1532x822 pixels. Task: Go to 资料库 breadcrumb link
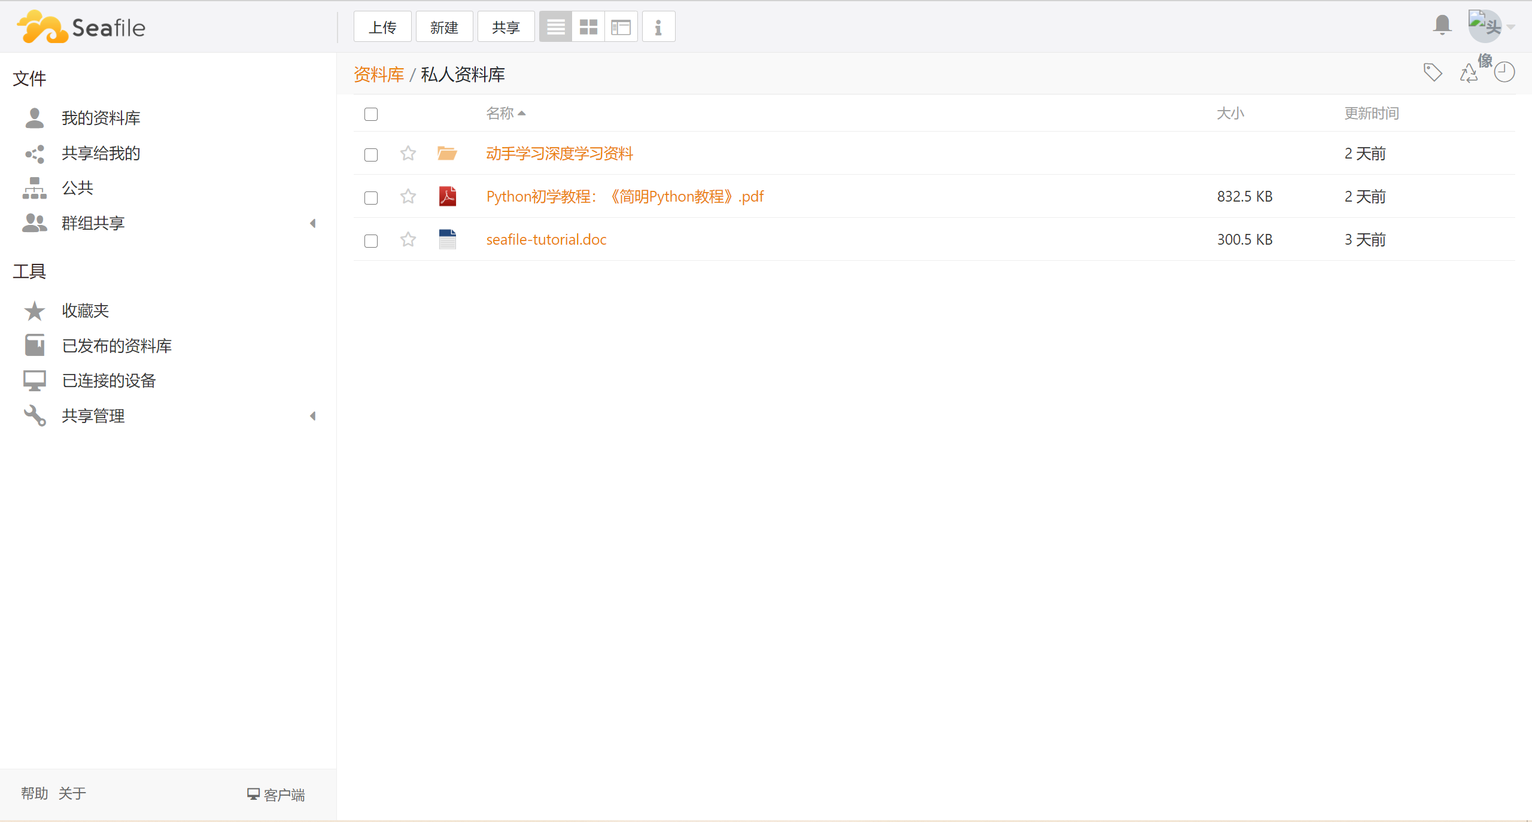coord(379,74)
